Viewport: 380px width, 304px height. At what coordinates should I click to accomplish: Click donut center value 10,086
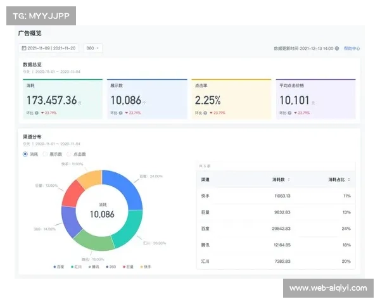(102, 214)
